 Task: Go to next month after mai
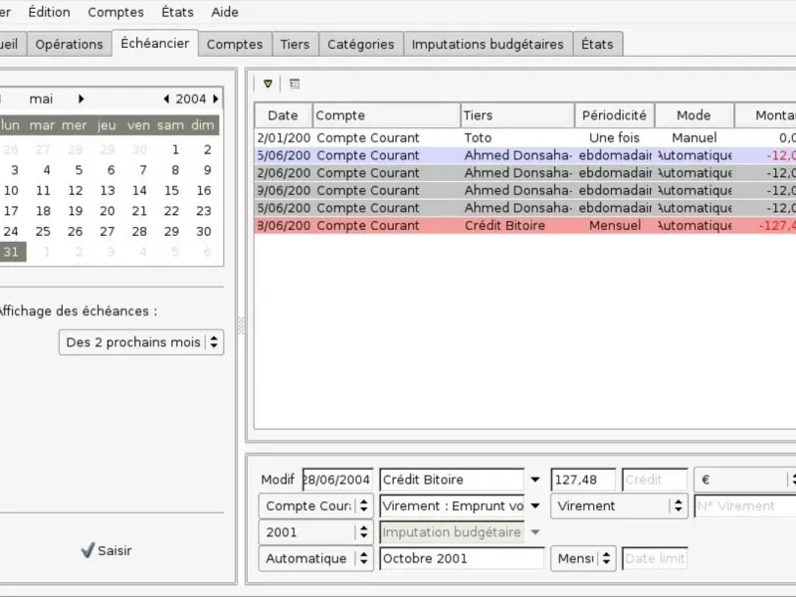pos(82,99)
